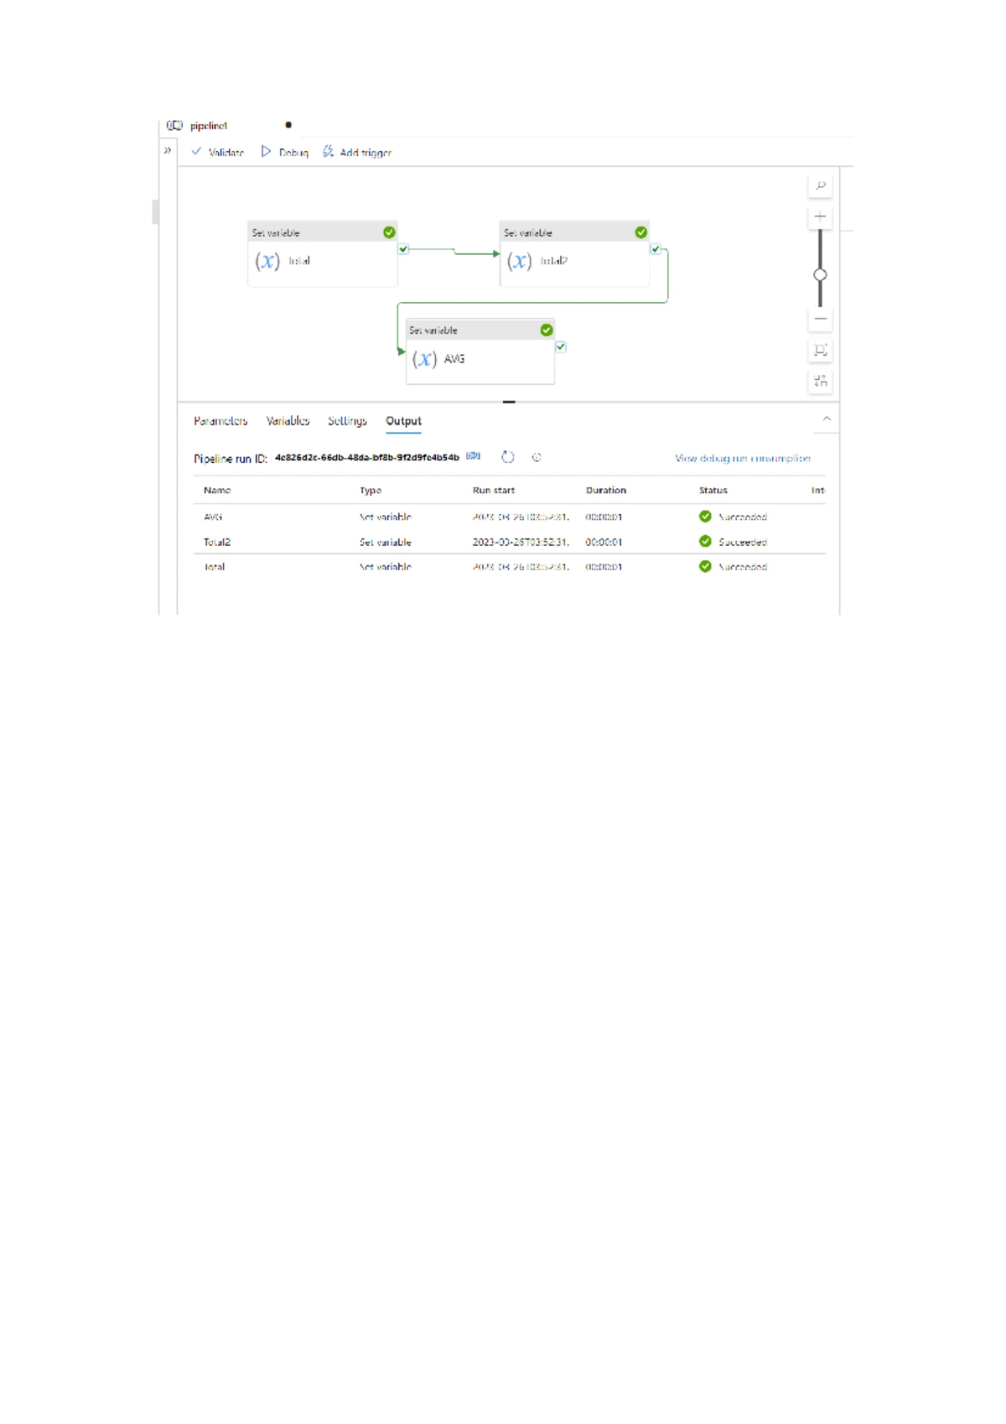Select the pipeline1 editor tab

pos(209,126)
